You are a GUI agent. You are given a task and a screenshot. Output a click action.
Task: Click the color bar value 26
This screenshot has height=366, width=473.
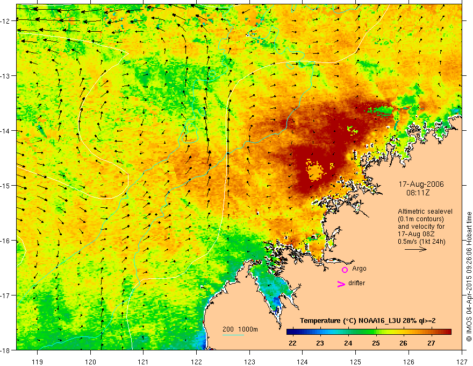coord(403,343)
